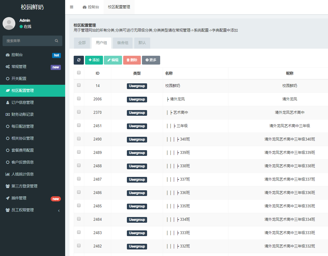Open the 更多 dropdown button

(151, 60)
